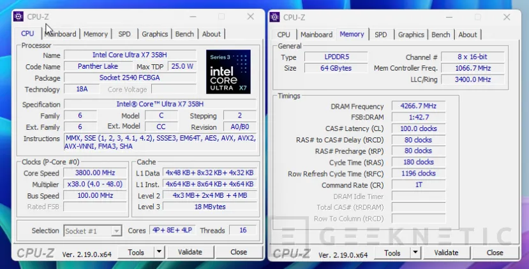Click the Tools button in left window

(136, 252)
